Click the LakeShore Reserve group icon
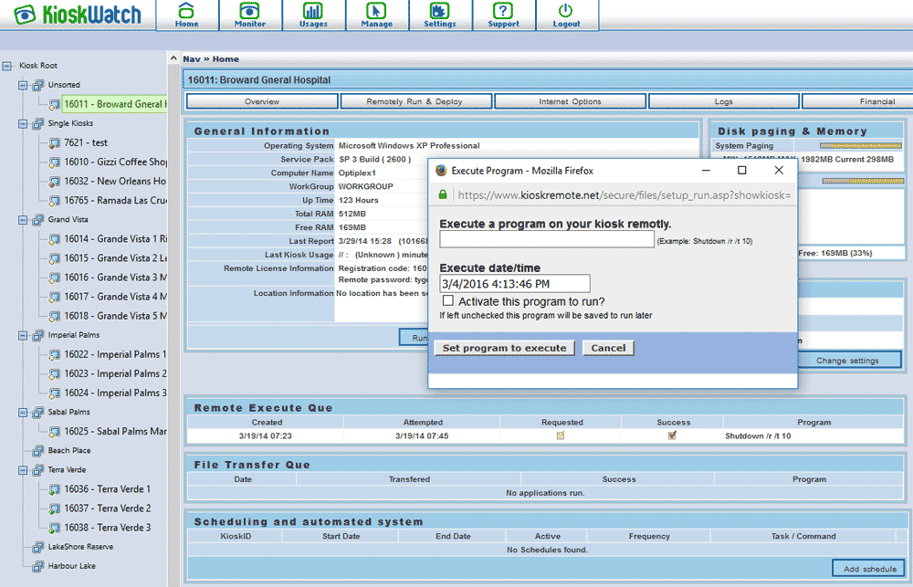The width and height of the screenshot is (913, 587). (x=37, y=547)
